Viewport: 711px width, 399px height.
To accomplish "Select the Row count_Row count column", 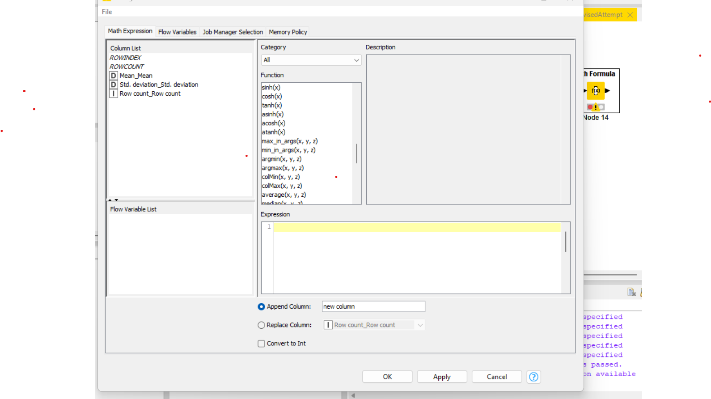I will pos(150,93).
